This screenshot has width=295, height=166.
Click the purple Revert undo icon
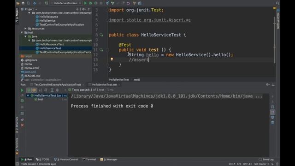pos(128,3)
